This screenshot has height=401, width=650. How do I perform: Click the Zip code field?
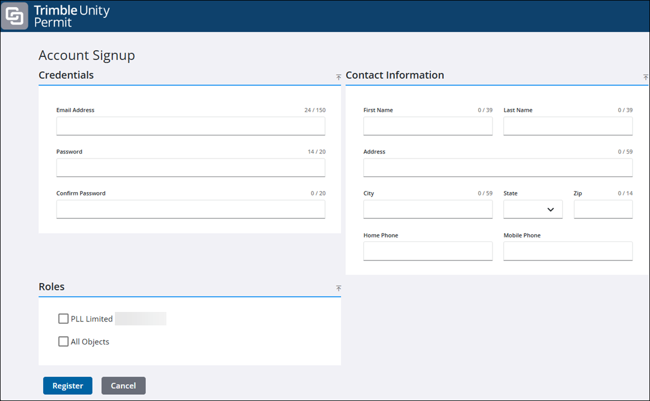coord(603,209)
